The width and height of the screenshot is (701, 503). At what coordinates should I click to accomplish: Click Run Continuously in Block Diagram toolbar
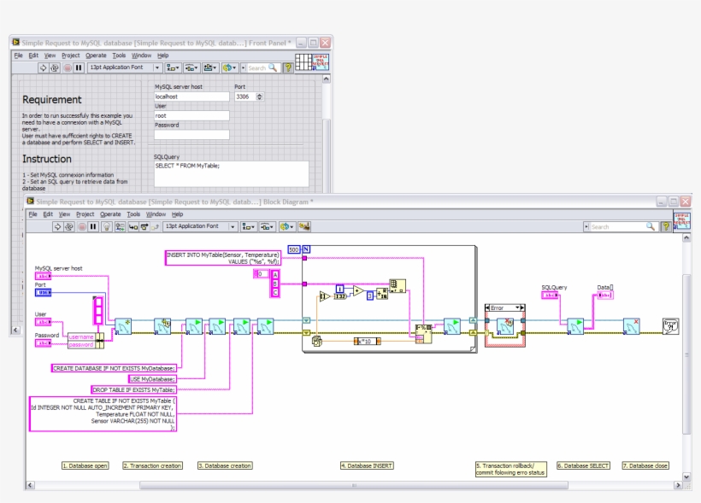click(x=69, y=227)
